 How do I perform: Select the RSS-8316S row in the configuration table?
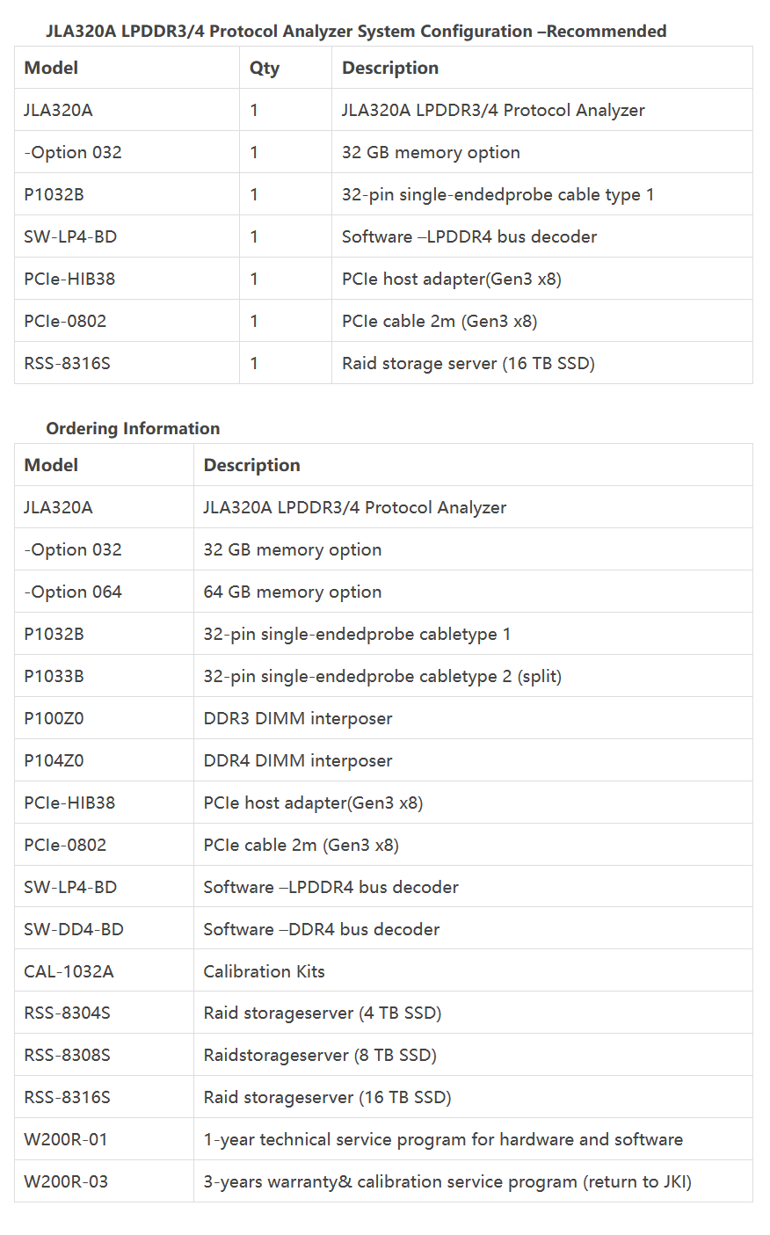coord(383,363)
